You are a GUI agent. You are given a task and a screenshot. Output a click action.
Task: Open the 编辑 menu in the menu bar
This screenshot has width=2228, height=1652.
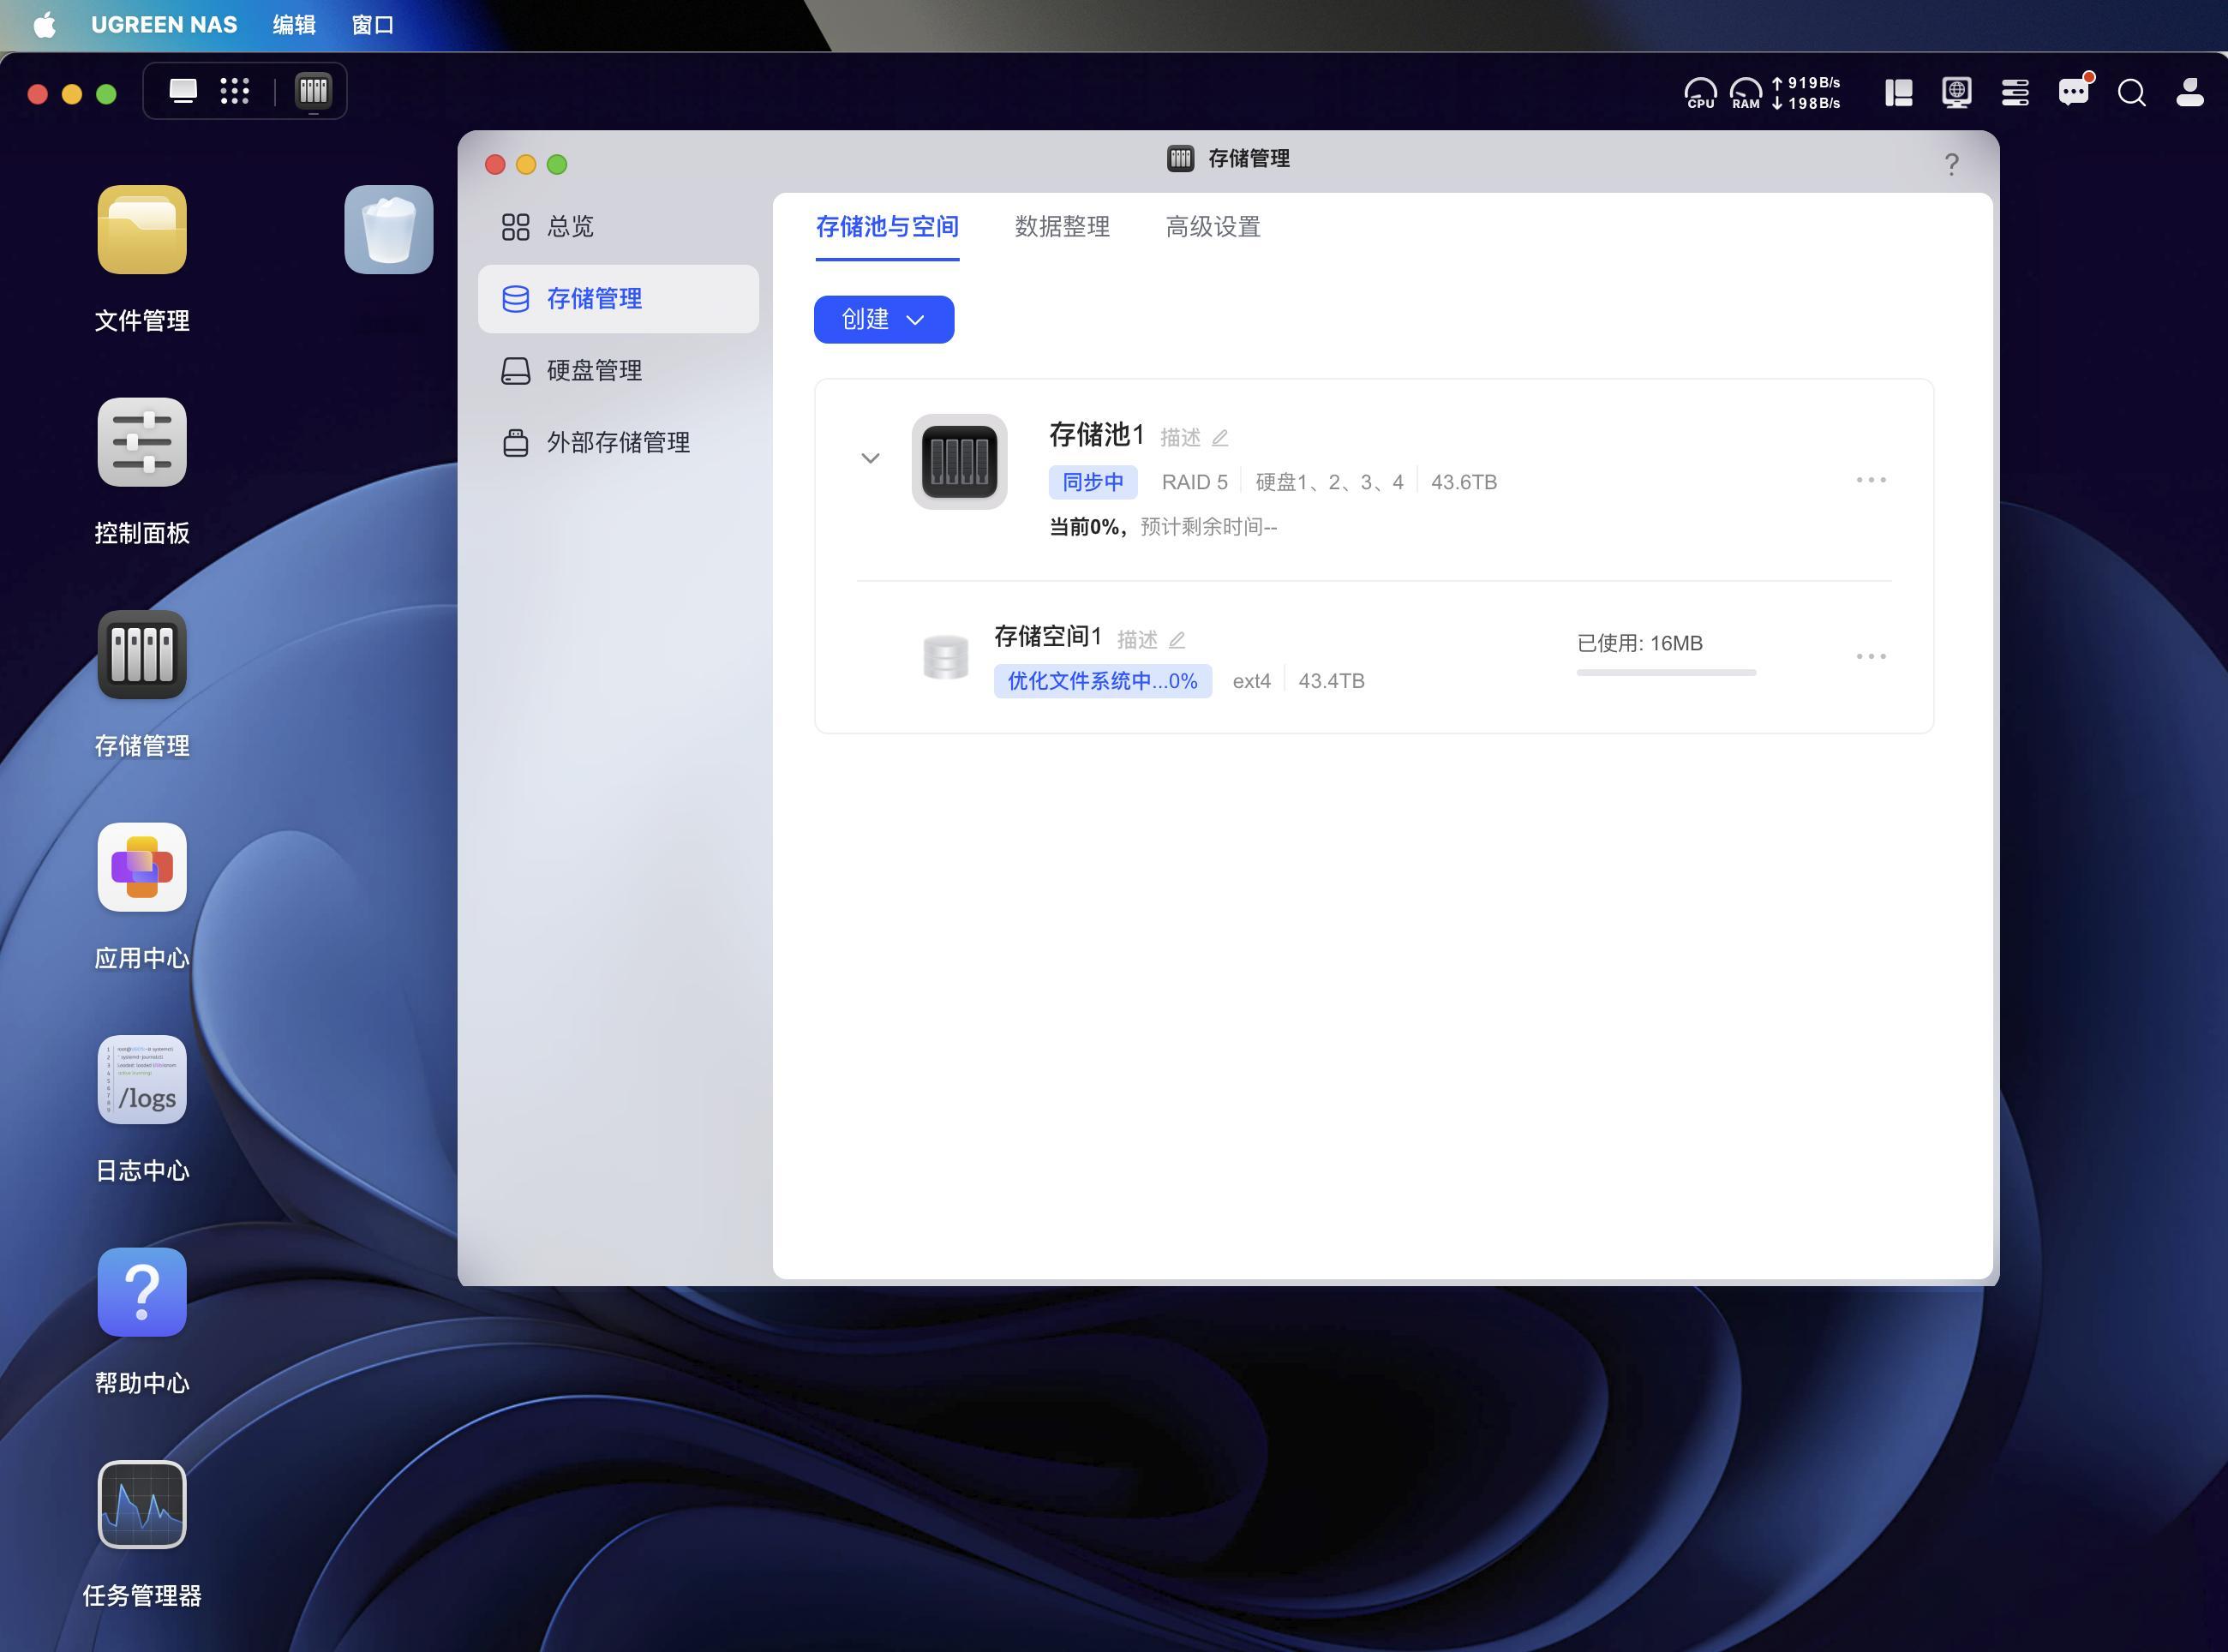[294, 25]
